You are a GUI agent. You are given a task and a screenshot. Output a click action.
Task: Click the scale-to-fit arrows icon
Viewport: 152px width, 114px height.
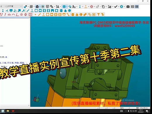click(43, 7)
